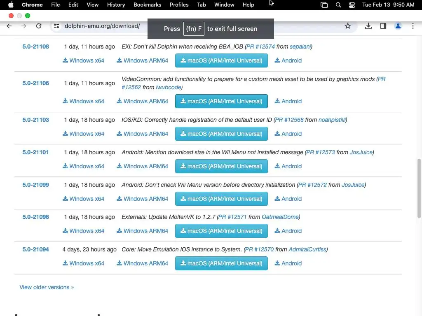The image size is (422, 316).
Task: Open sepalani author link
Action: point(300,46)
